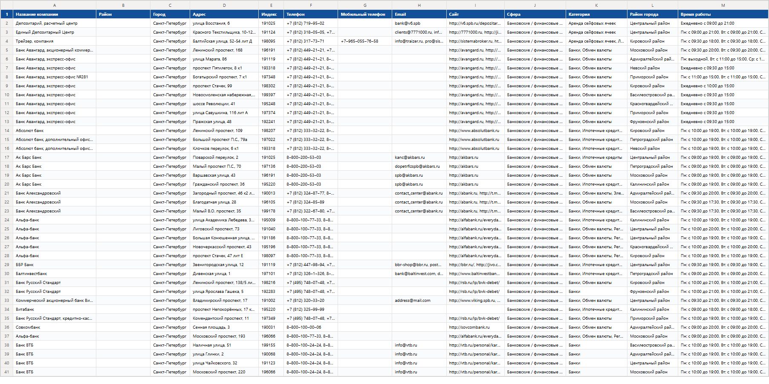The image size is (769, 384).
Task: Select address 'Дивенская улица, 1'
Action: 224,273
